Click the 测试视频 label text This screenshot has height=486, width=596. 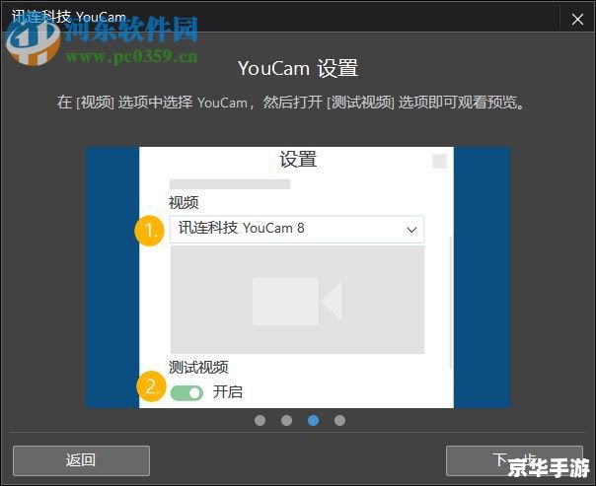coord(198,367)
